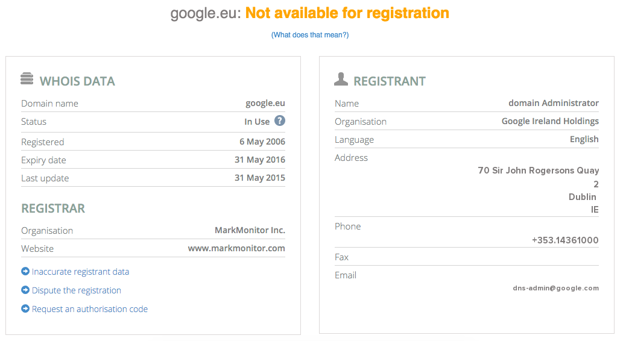The height and width of the screenshot is (341, 626).
Task: Click the REGISTRAR section heading
Action: [53, 208]
